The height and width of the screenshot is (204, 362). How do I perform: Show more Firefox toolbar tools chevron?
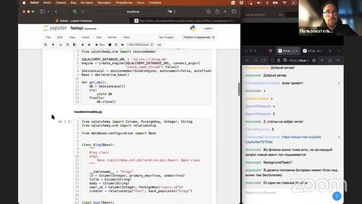pyautogui.click(x=322, y=61)
